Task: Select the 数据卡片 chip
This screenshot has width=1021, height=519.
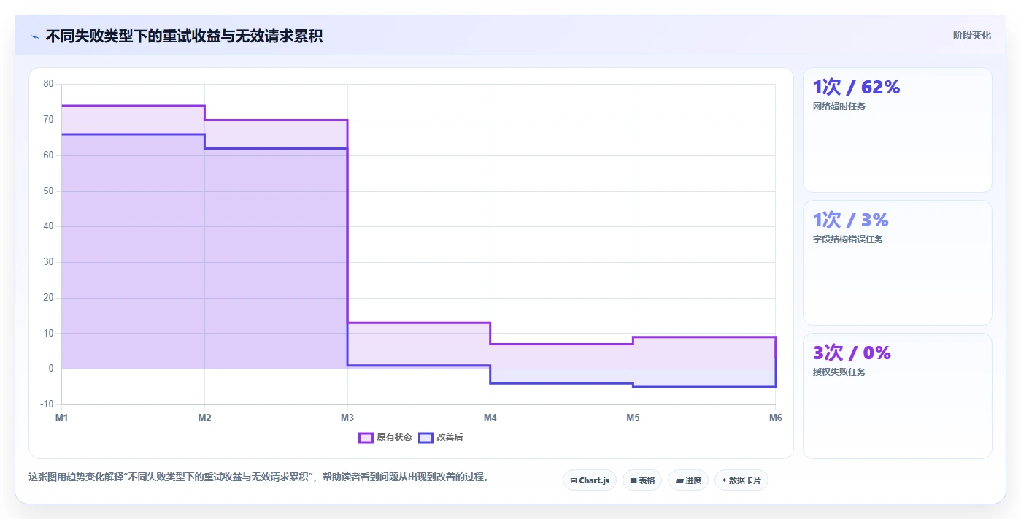Action: pyautogui.click(x=741, y=480)
